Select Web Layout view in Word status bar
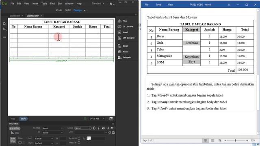260x146 pixels. click(220, 140)
